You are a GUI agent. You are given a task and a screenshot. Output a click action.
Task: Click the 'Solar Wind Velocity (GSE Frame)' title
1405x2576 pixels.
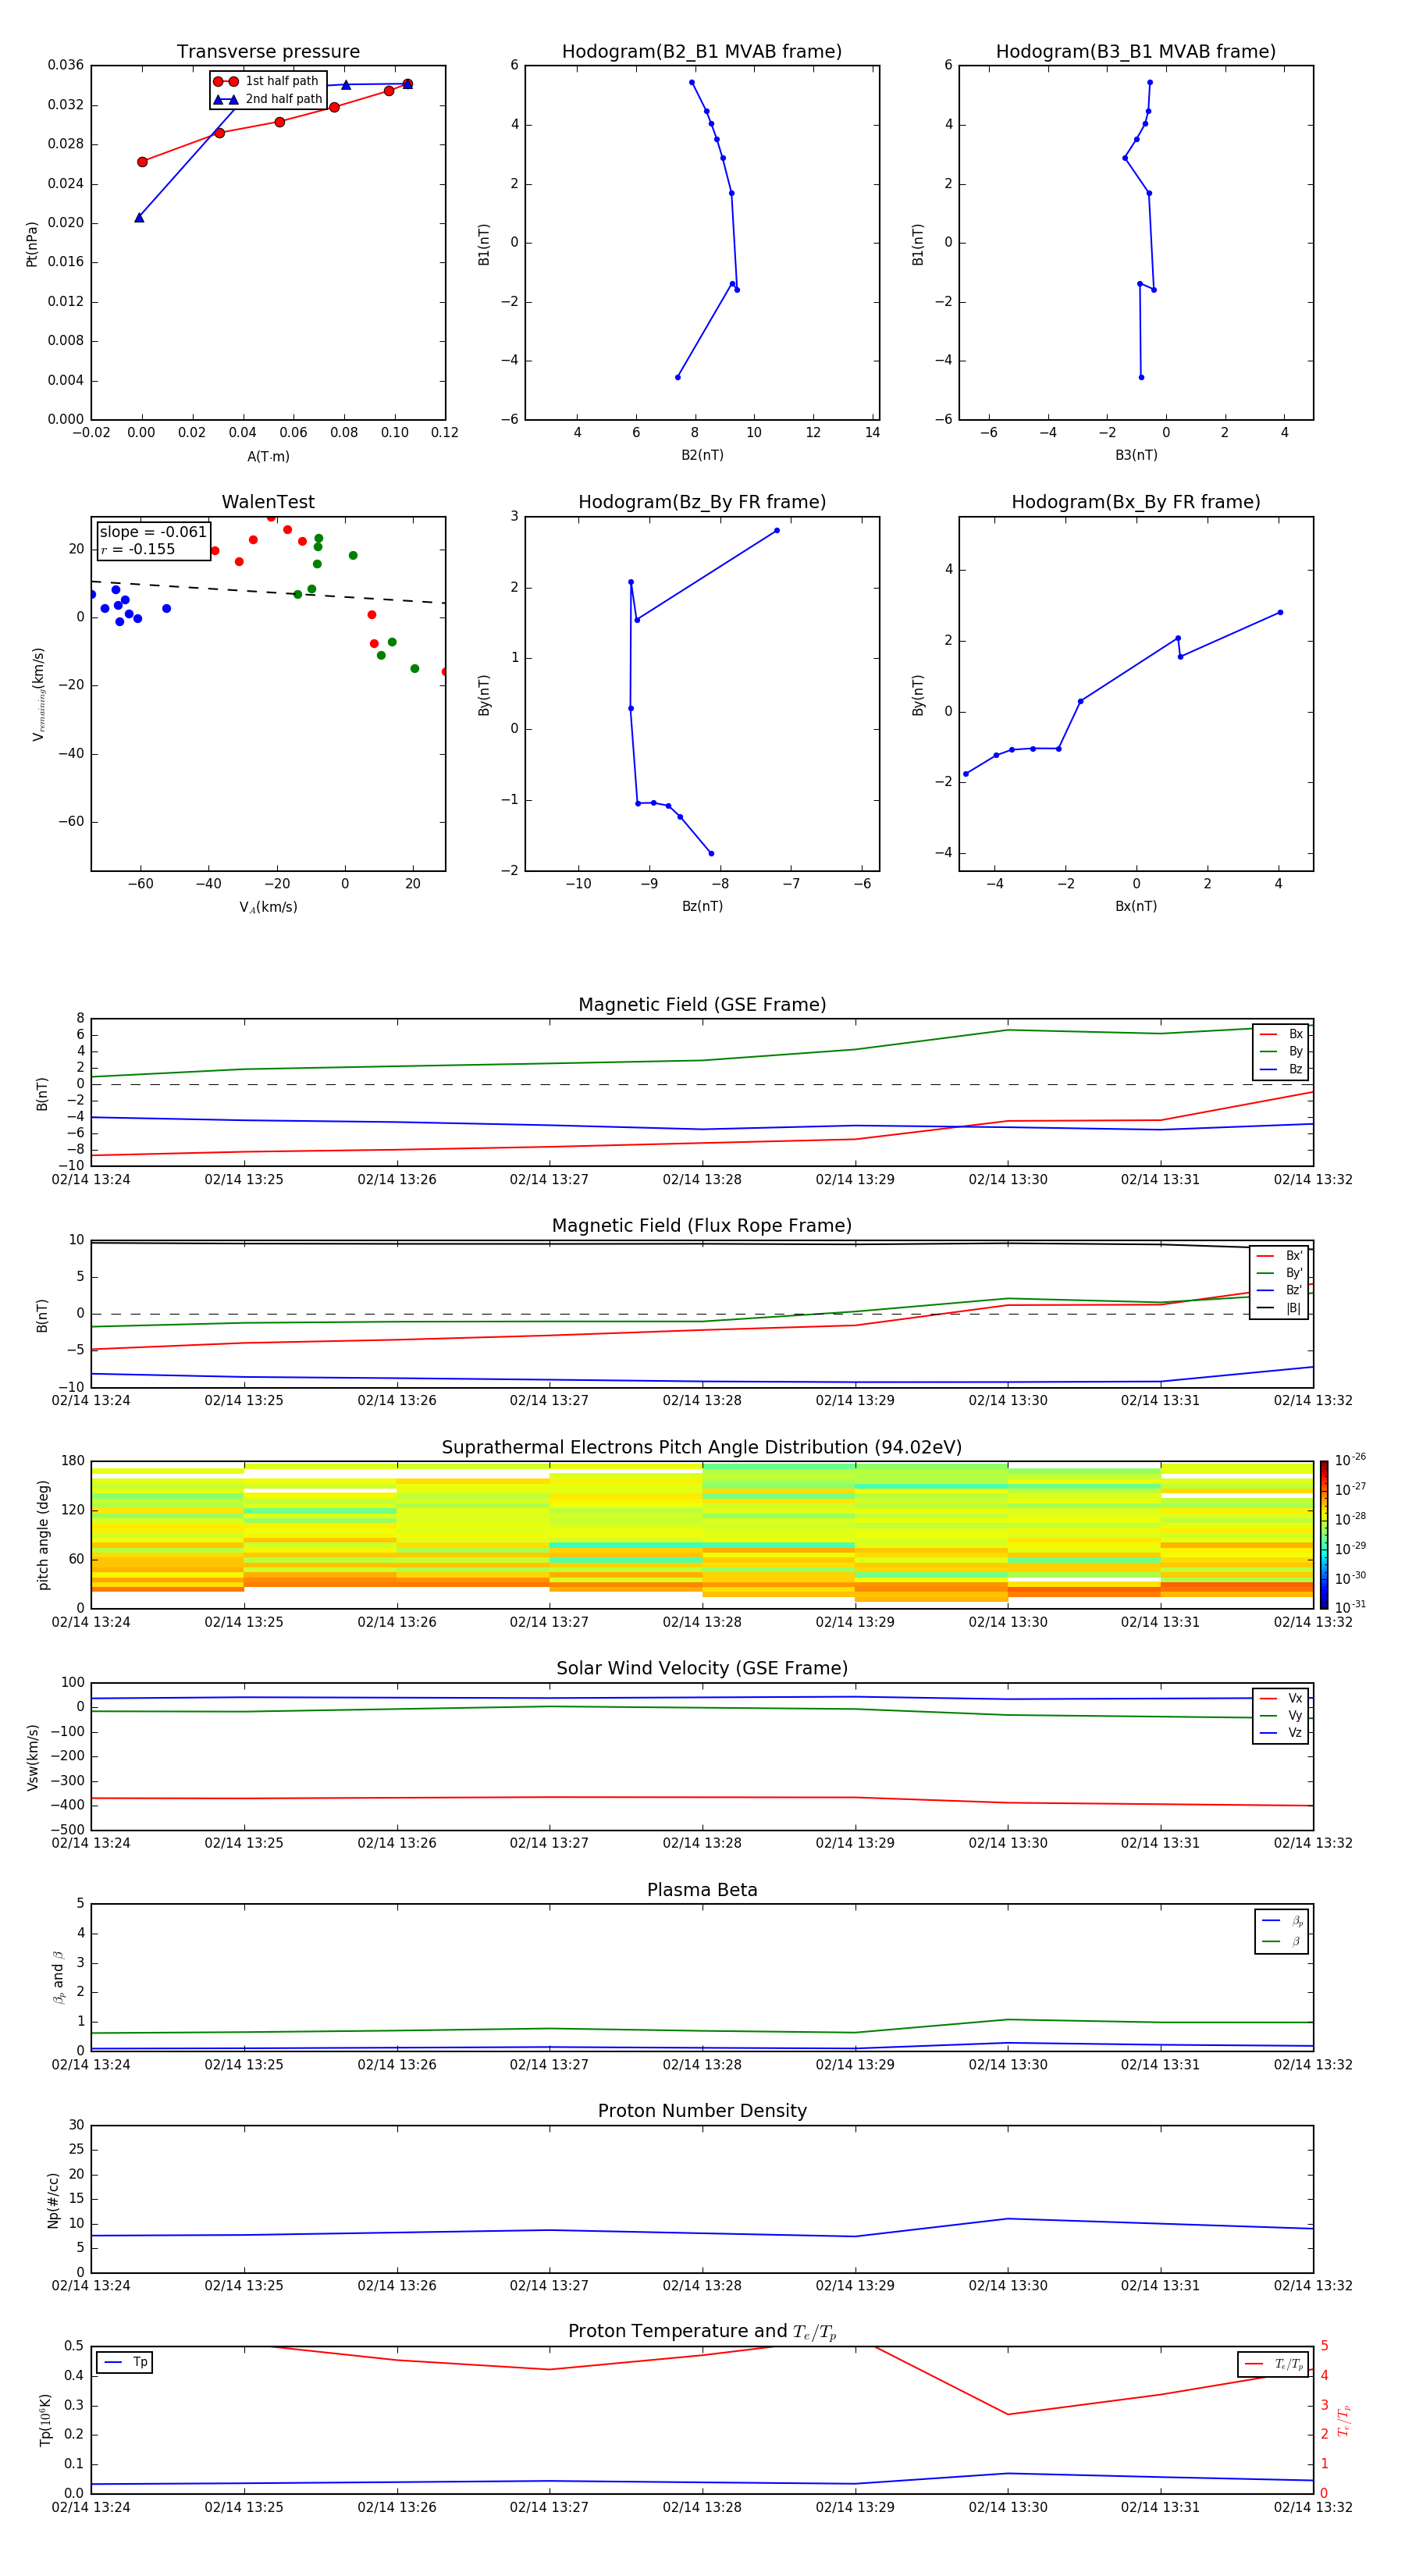[702, 1669]
